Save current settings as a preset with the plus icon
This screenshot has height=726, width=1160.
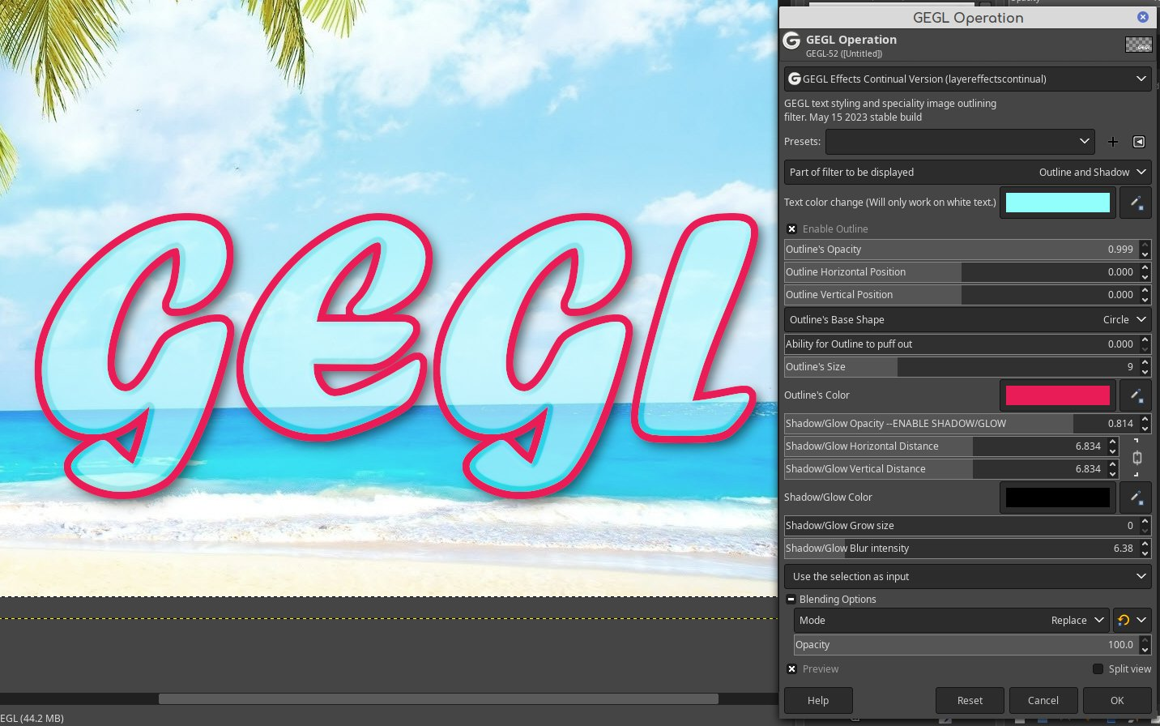(x=1113, y=142)
